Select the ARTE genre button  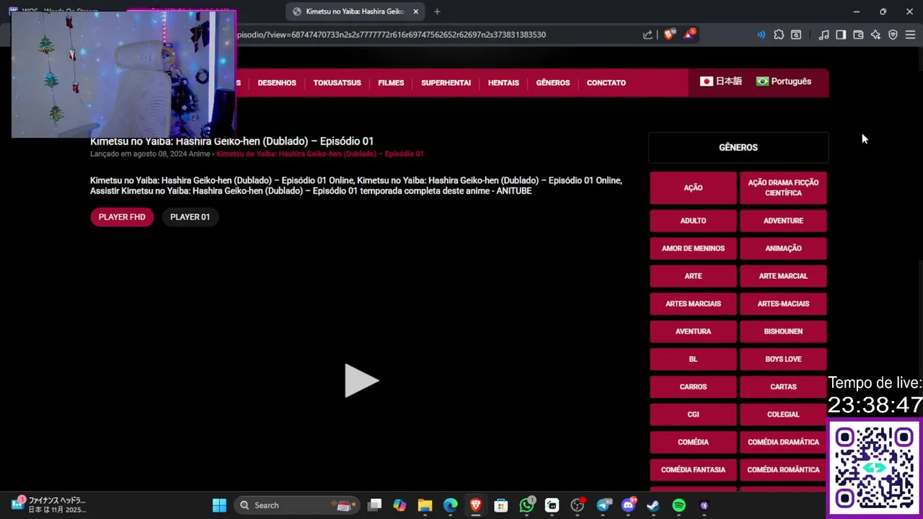point(693,276)
